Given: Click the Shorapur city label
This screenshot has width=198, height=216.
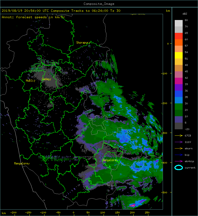Looking at the screenshot, I should click(x=82, y=43).
